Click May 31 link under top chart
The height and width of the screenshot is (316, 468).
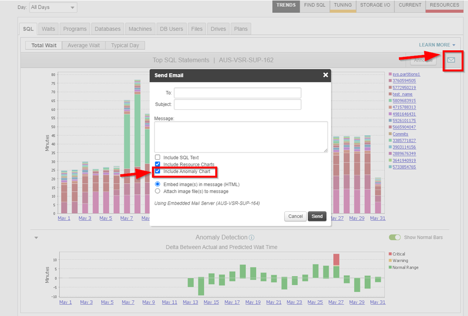tap(377, 218)
